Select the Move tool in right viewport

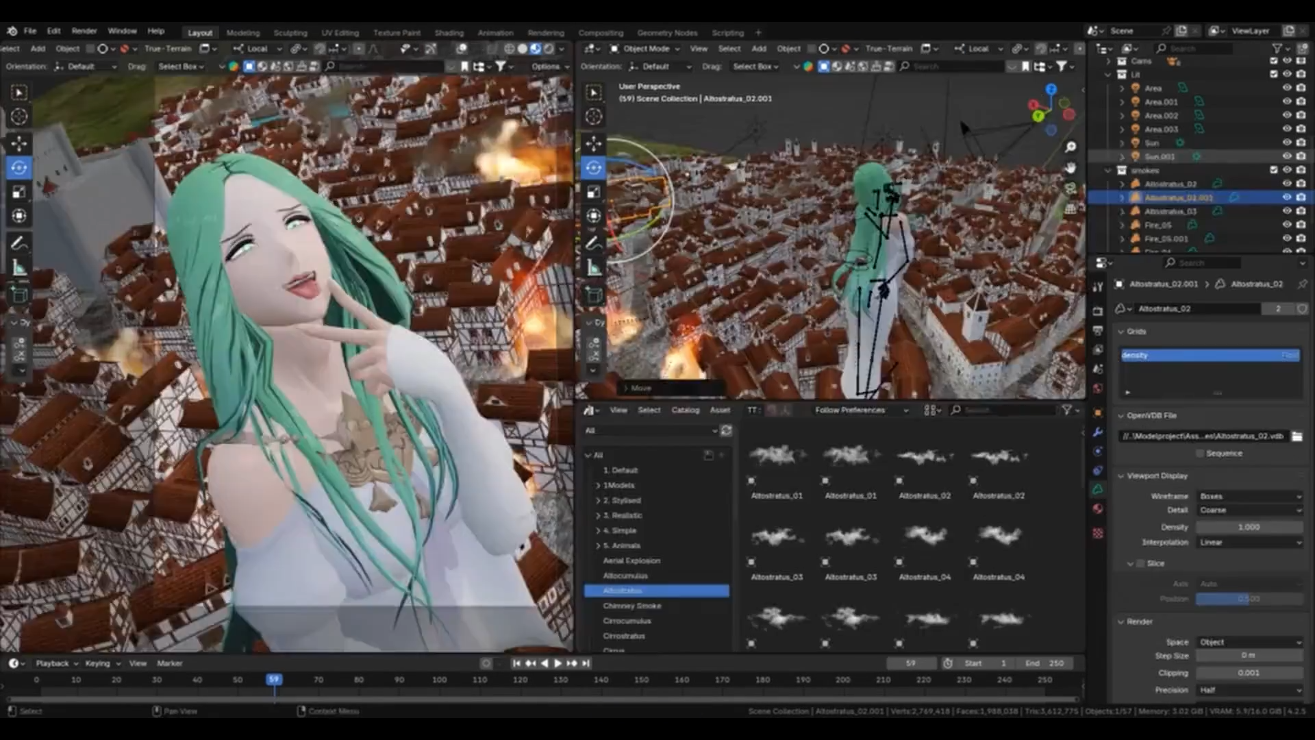[594, 143]
